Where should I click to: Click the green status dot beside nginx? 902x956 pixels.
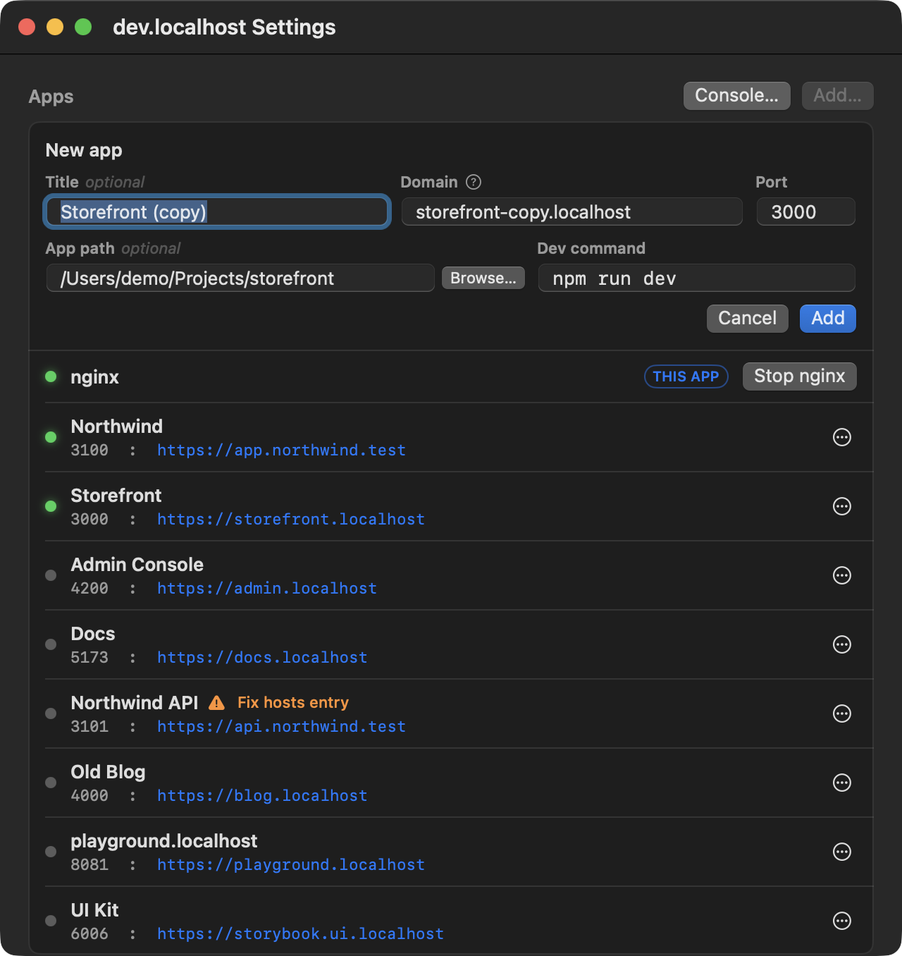(x=51, y=376)
